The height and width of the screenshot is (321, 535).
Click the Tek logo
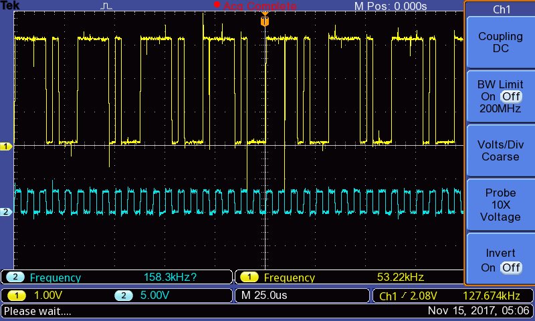pos(10,5)
